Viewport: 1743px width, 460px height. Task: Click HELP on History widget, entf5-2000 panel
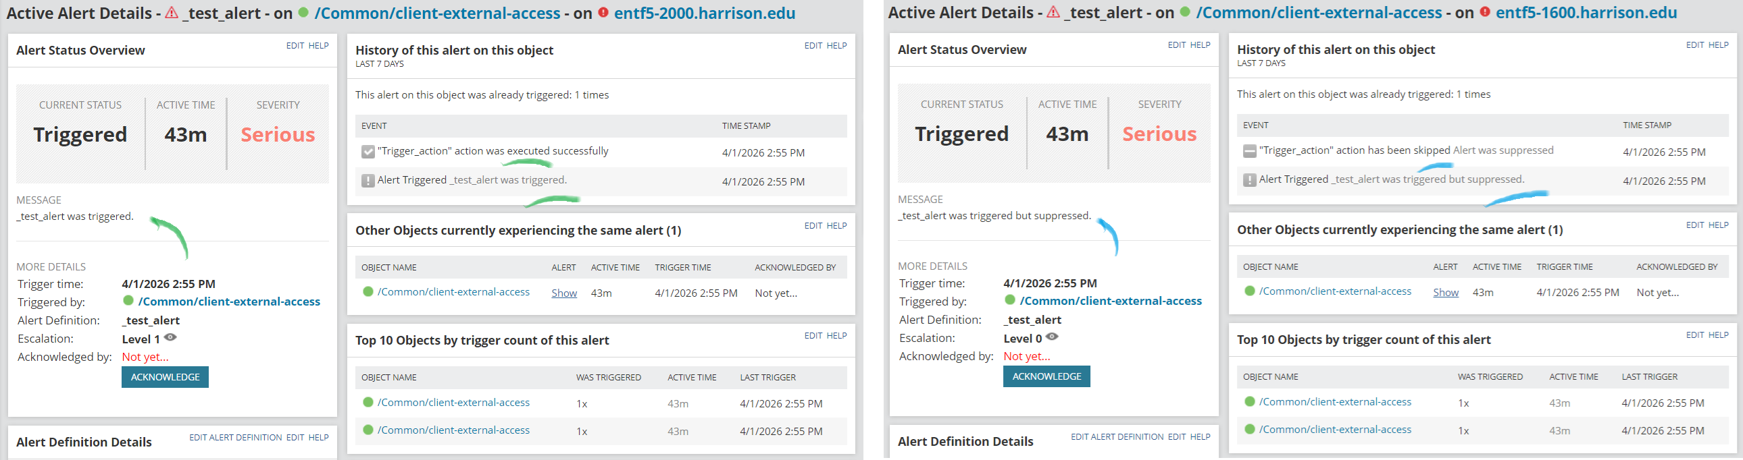(x=837, y=46)
